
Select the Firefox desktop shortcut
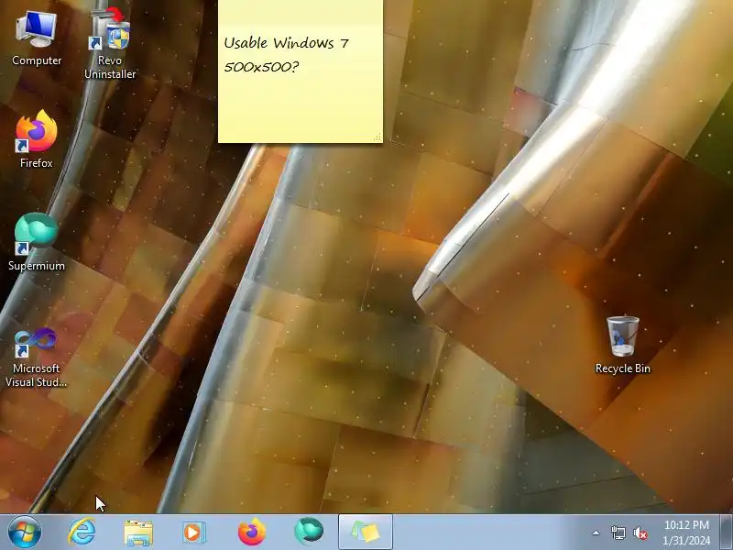click(37, 139)
